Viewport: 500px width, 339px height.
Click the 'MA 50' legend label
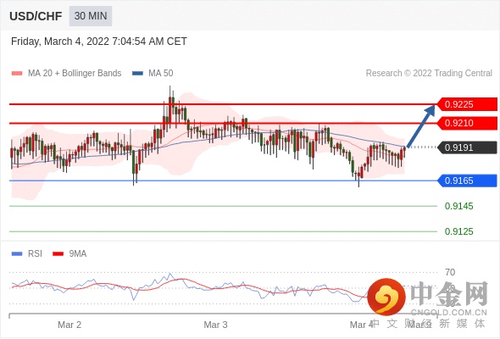tap(161, 74)
